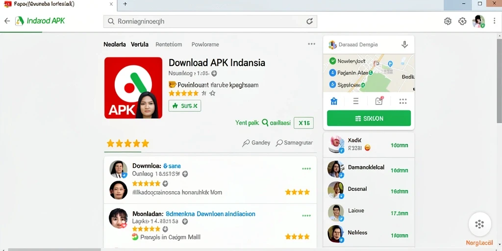Click the red APK app icon

point(133,88)
